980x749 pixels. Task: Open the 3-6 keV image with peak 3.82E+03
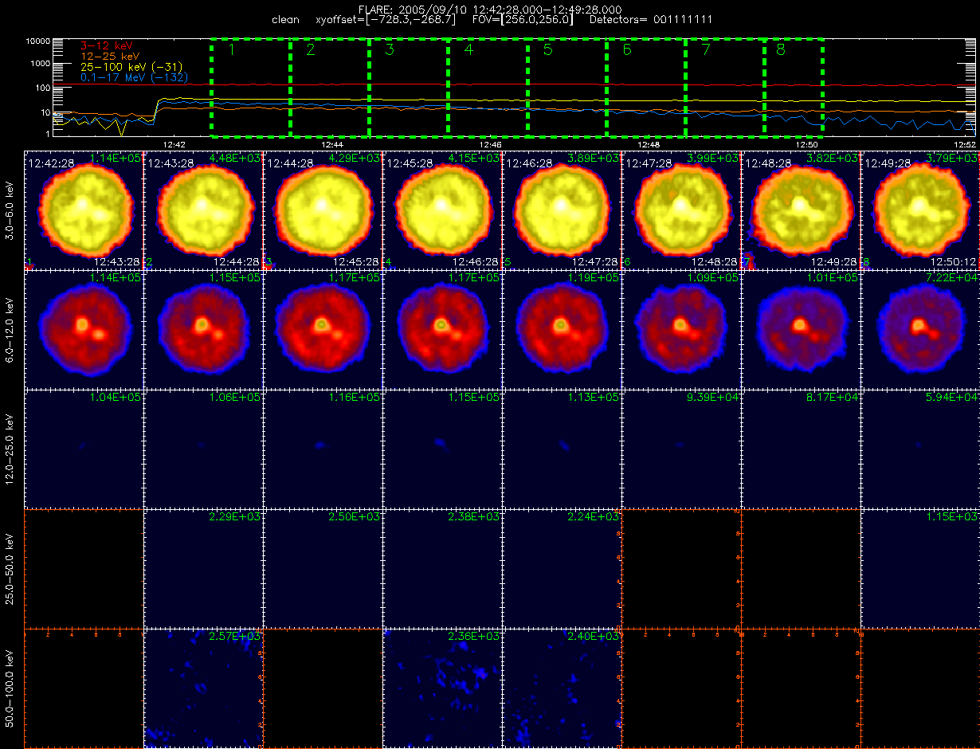(x=801, y=210)
